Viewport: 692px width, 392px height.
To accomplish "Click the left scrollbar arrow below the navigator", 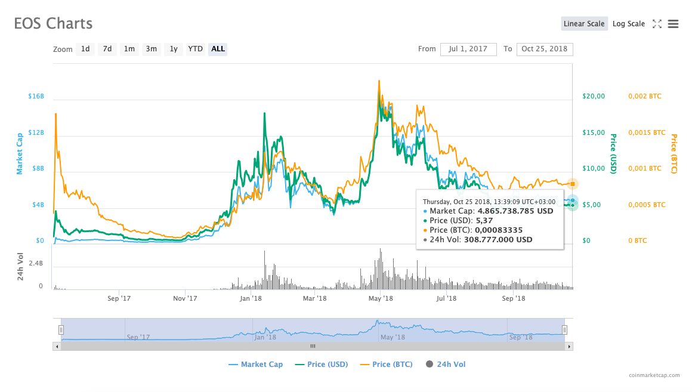I will coord(57,346).
